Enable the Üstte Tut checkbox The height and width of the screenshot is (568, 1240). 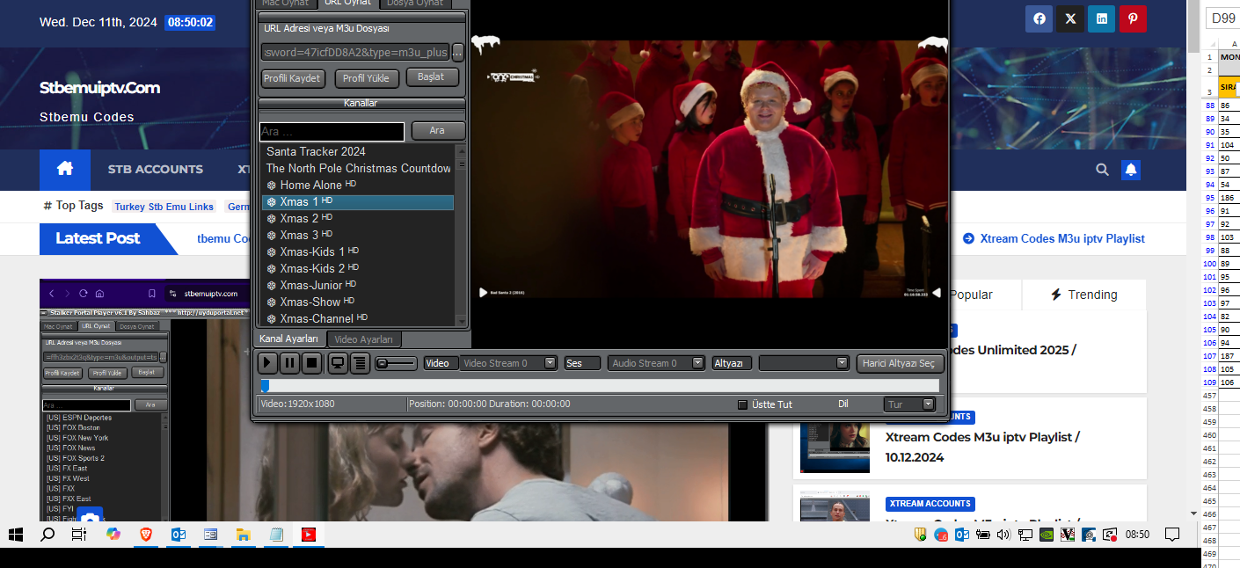pyautogui.click(x=742, y=404)
